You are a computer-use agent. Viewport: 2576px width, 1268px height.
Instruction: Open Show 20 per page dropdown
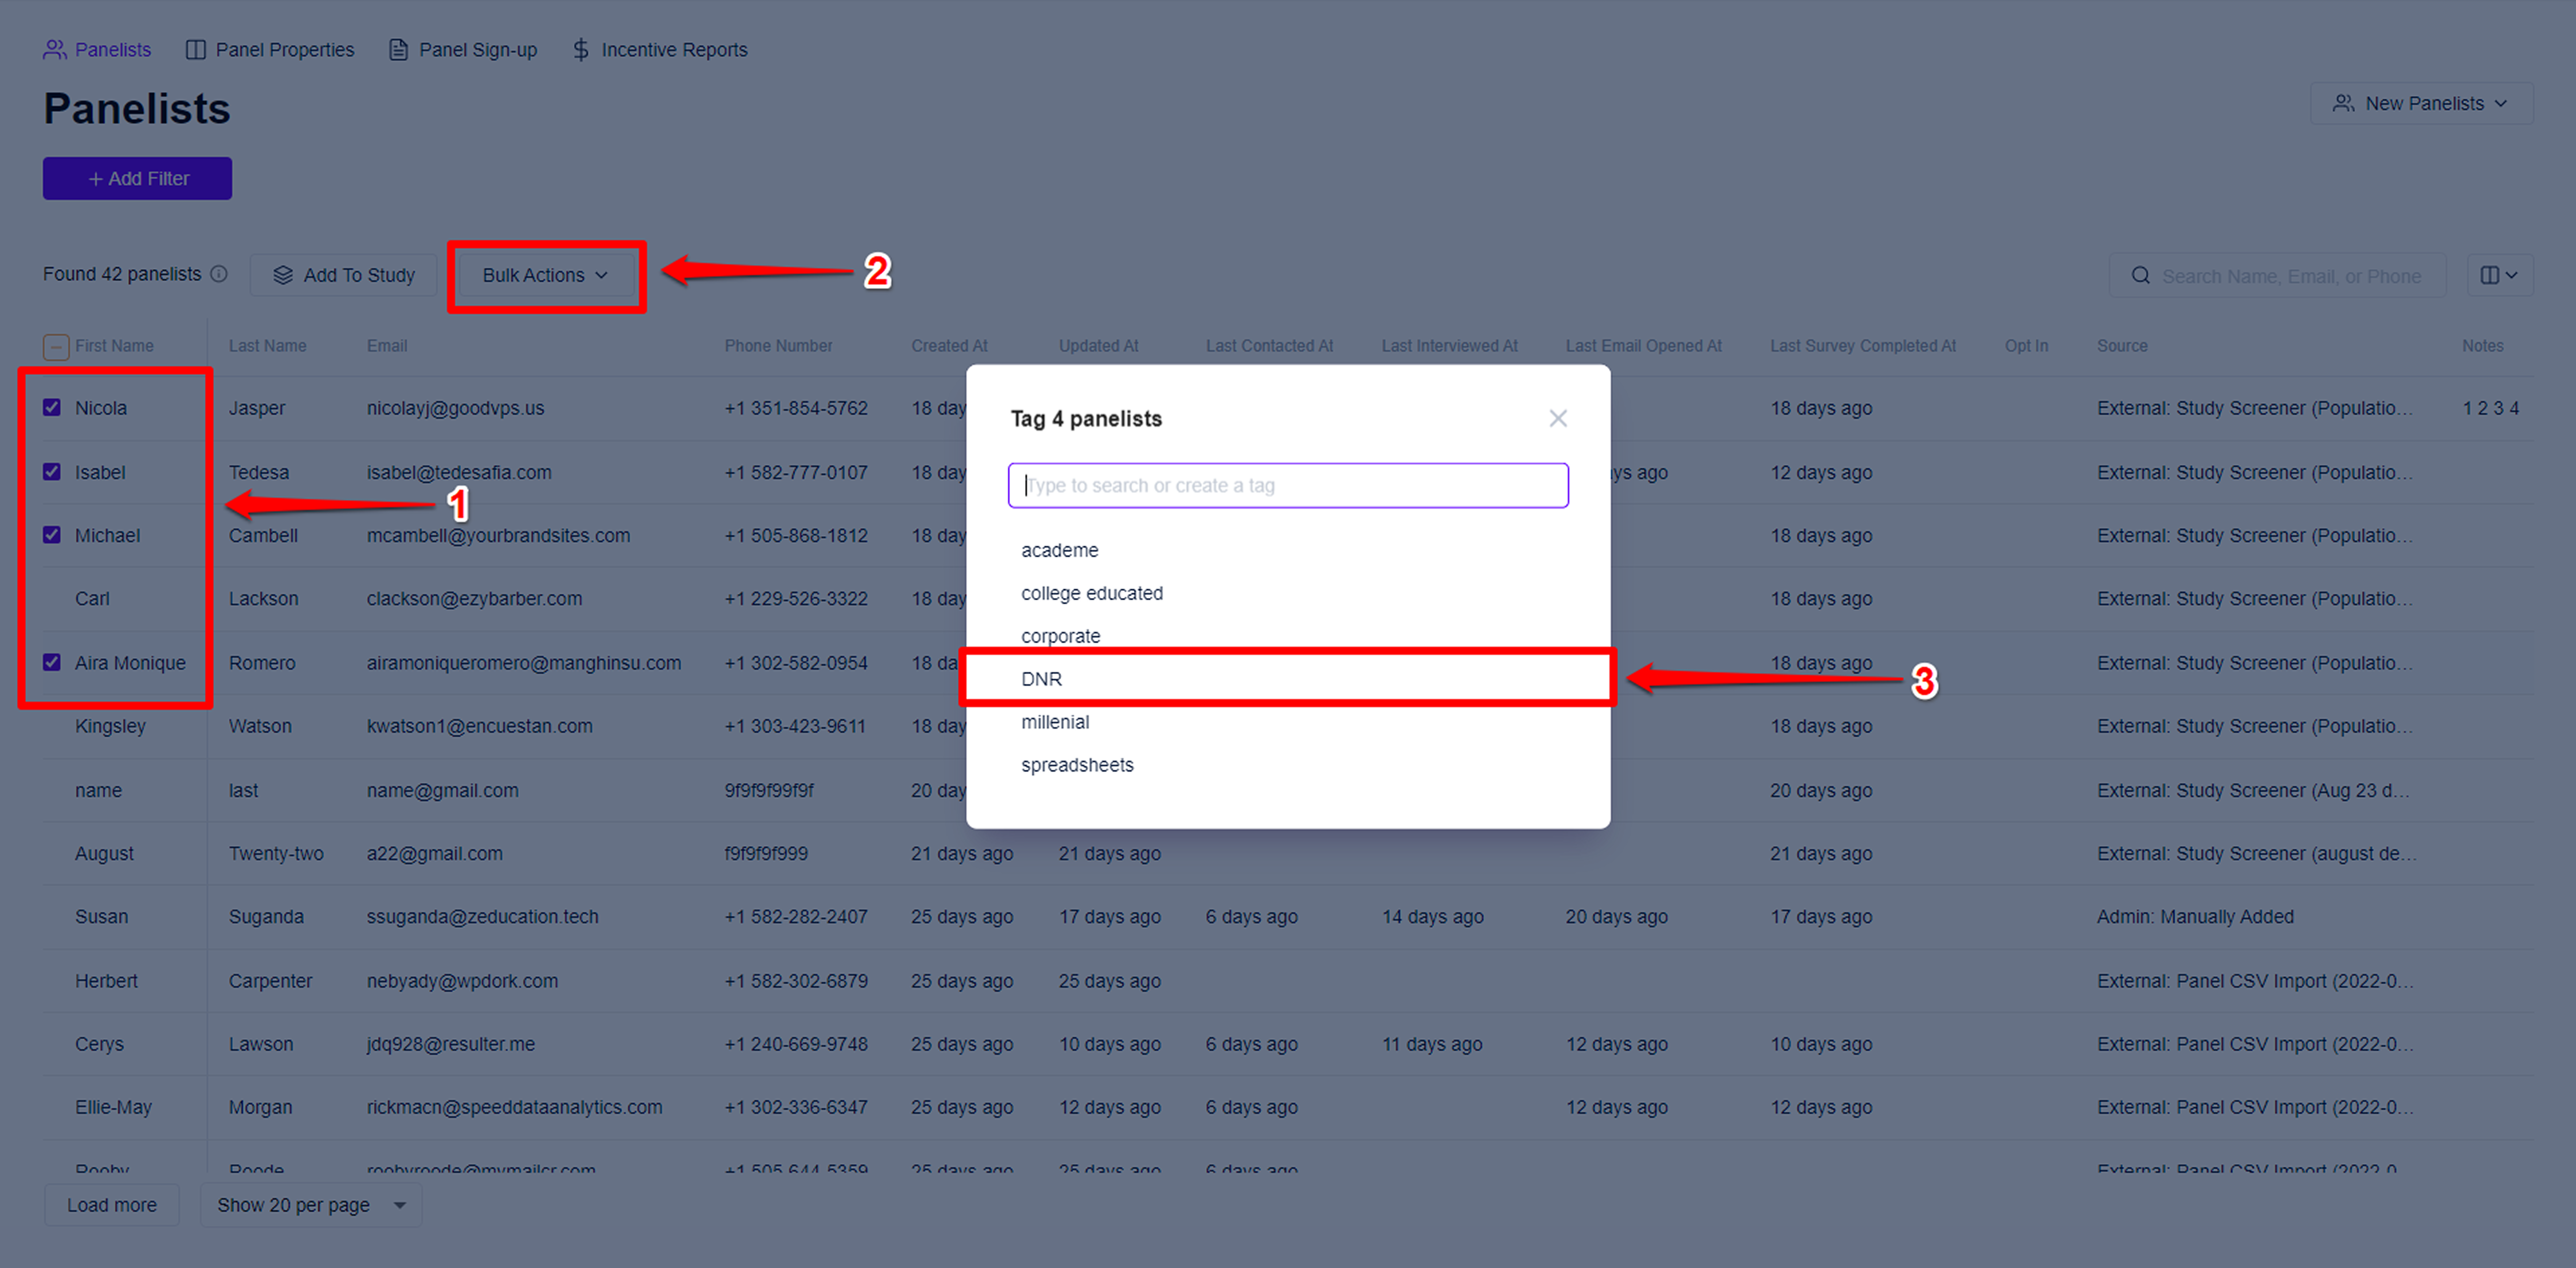pos(311,1205)
